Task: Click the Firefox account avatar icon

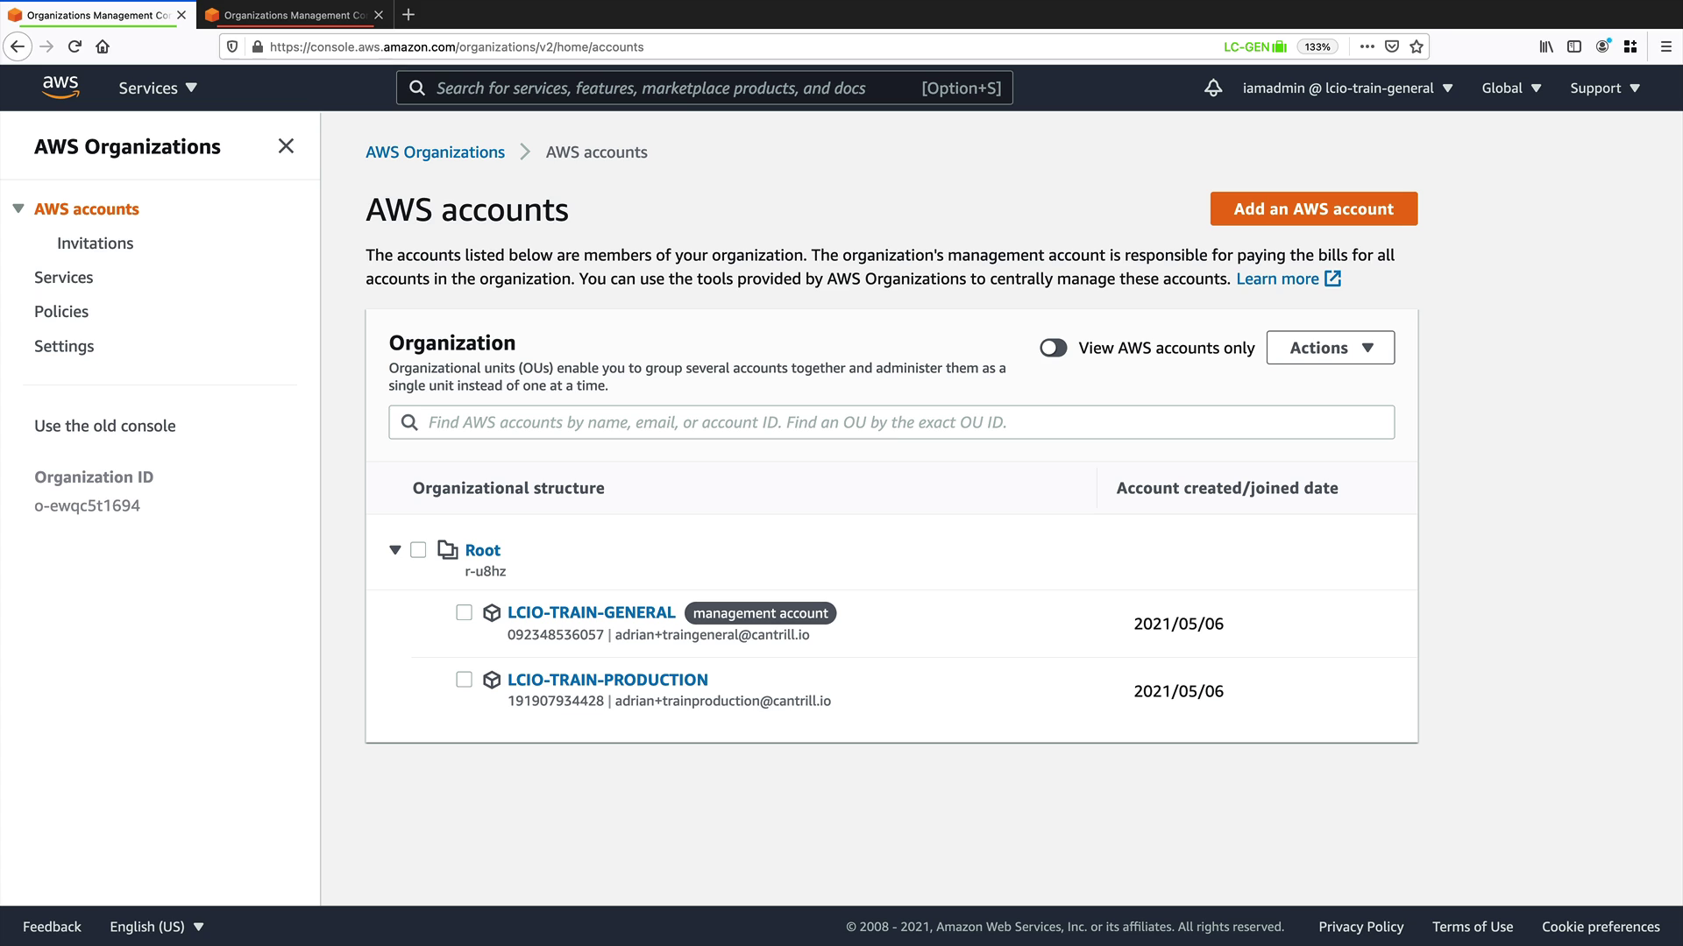Action: click(1602, 46)
